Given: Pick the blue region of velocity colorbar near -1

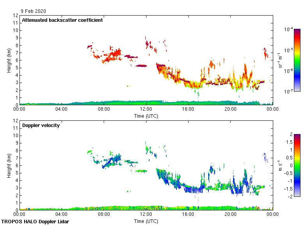Looking at the screenshot, I should click(x=297, y=182).
